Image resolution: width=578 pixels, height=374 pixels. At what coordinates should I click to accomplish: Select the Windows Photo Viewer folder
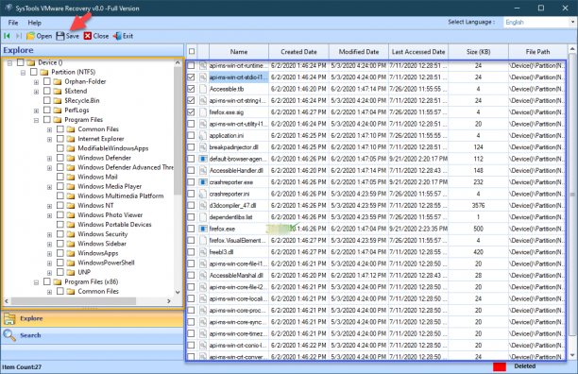tap(110, 214)
